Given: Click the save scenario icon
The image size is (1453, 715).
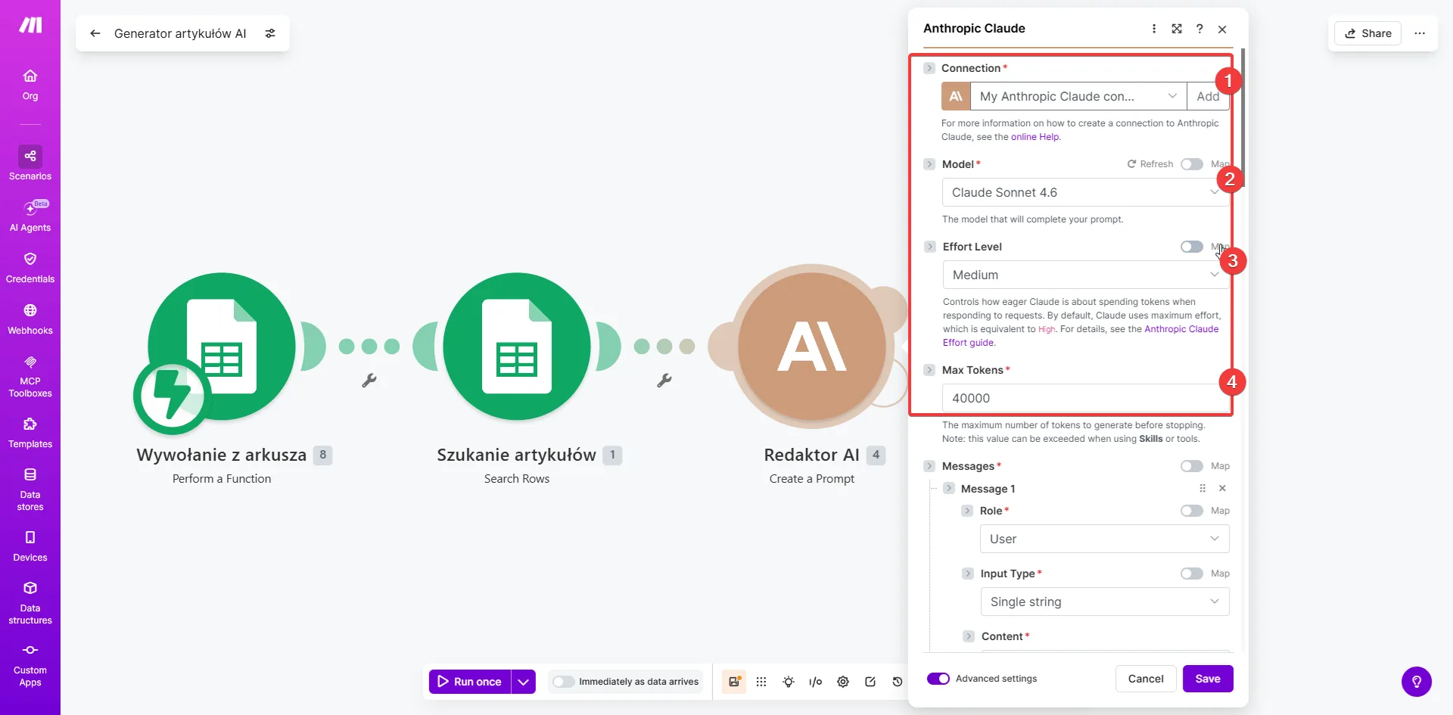Looking at the screenshot, I should [x=734, y=682].
